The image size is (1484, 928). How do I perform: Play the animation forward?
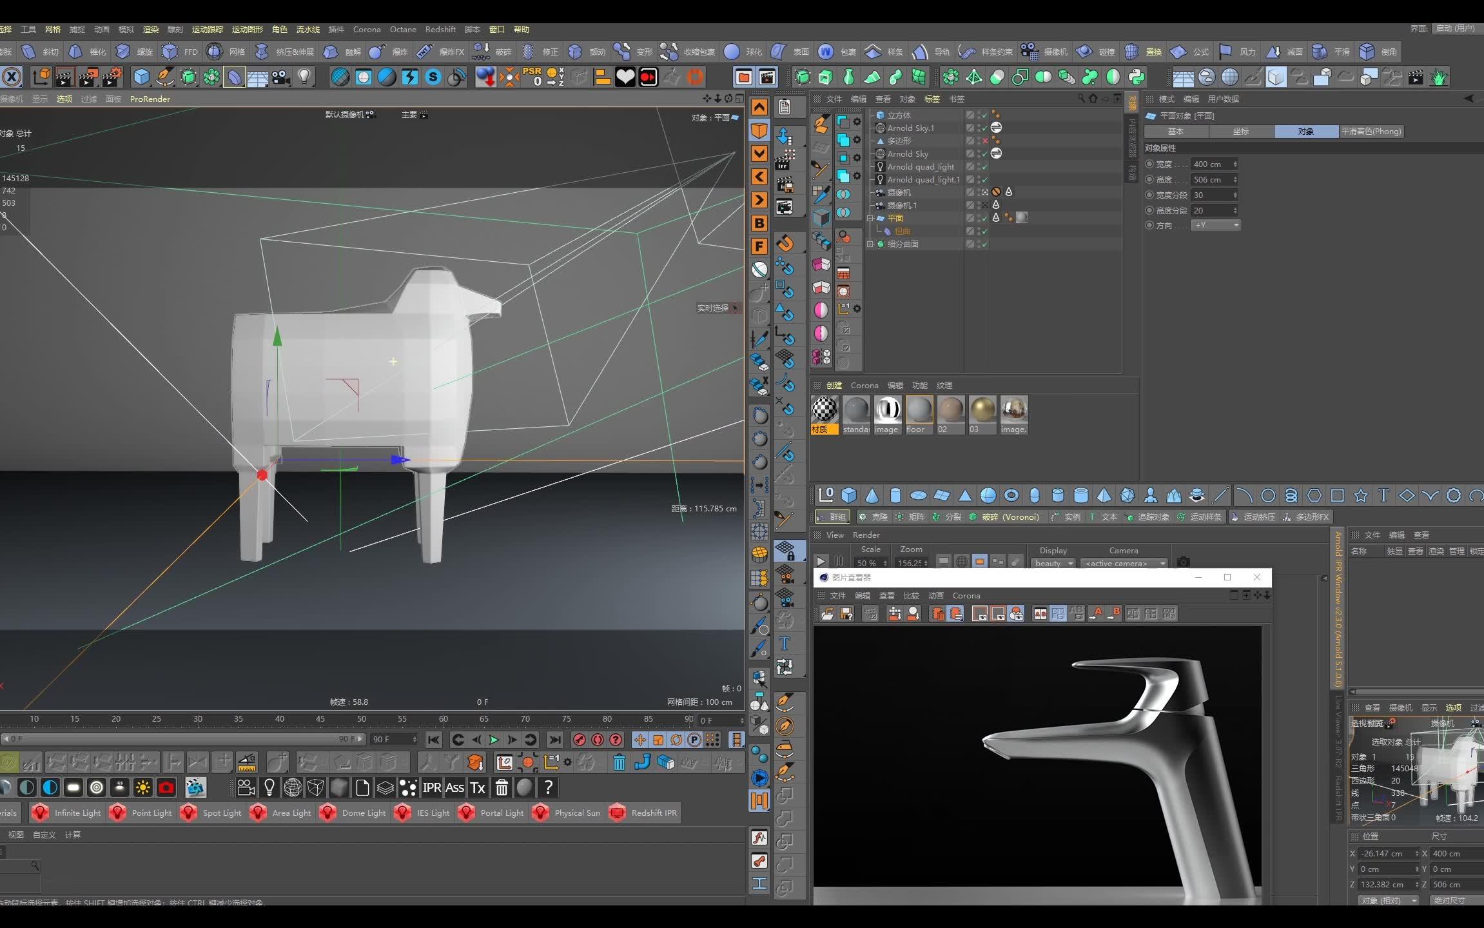tap(494, 740)
